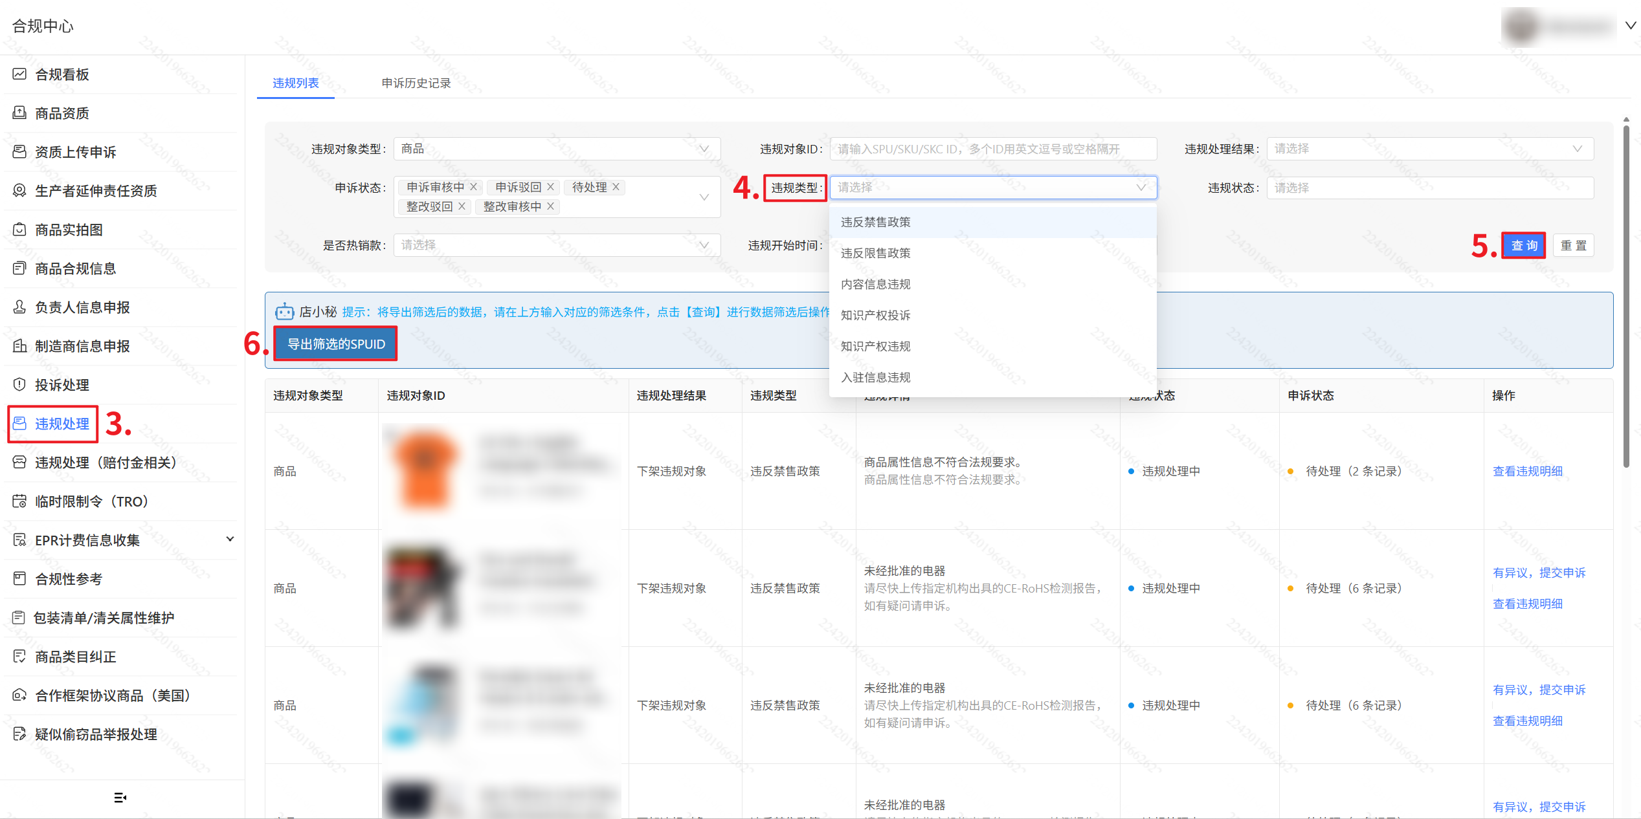The image size is (1641, 819).
Task: Click the 导出筛选的SPUID export button
Action: tap(336, 344)
